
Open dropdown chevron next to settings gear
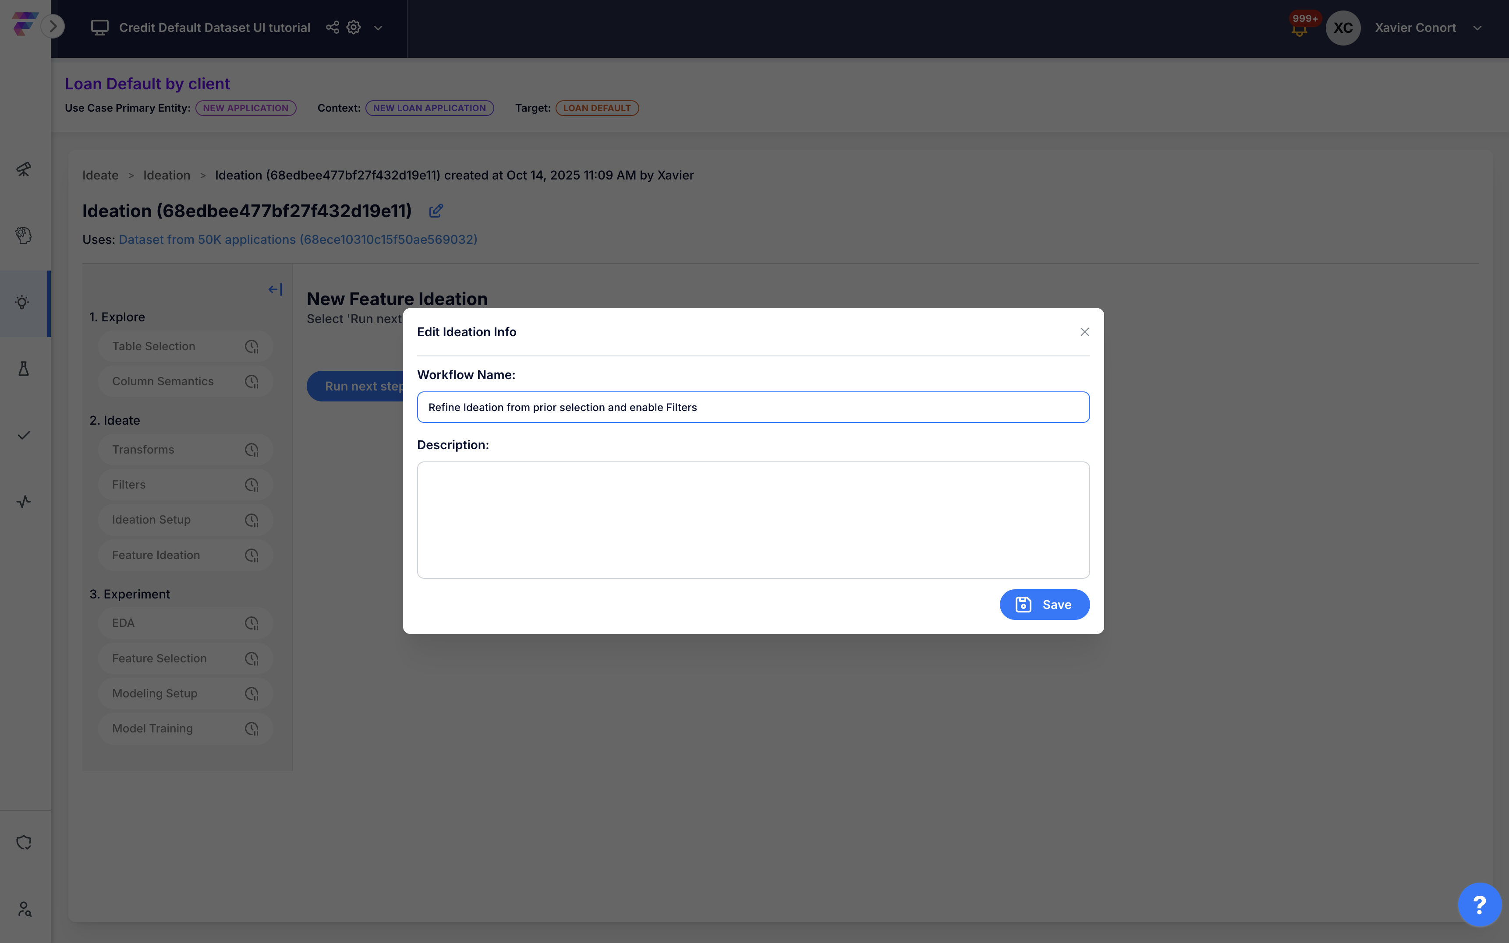378,28
